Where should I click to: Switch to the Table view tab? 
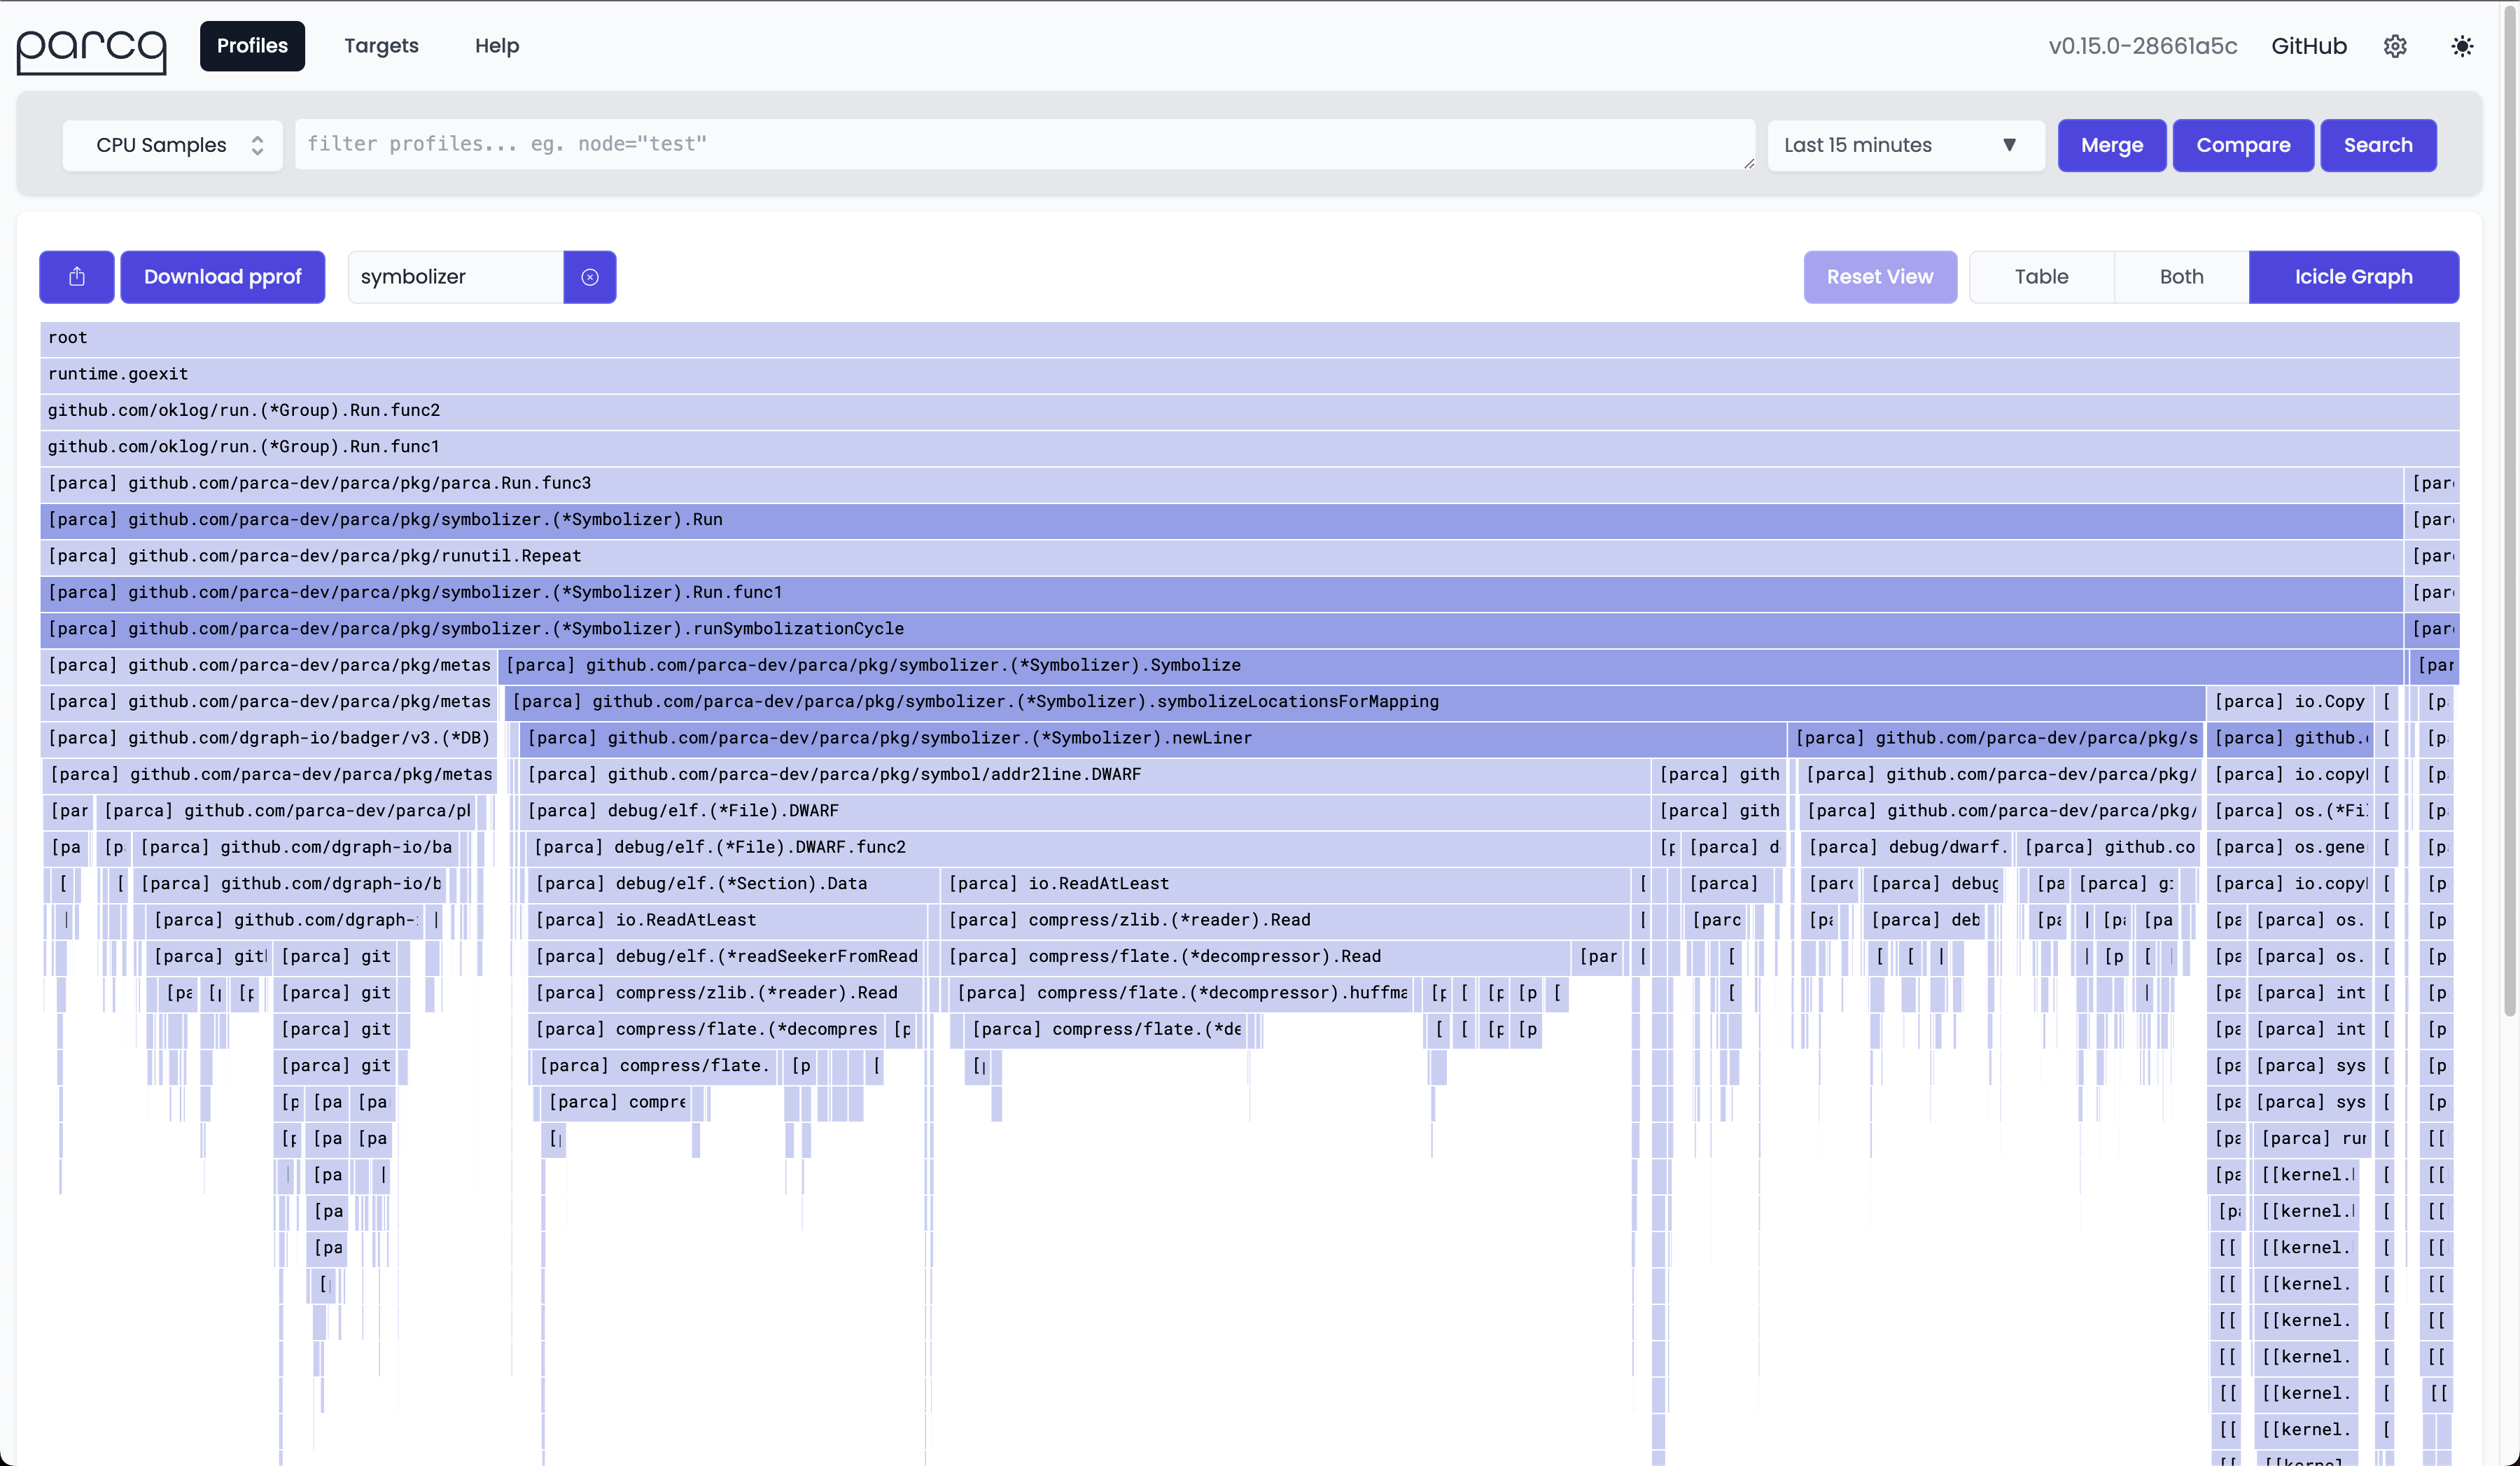coord(2042,276)
